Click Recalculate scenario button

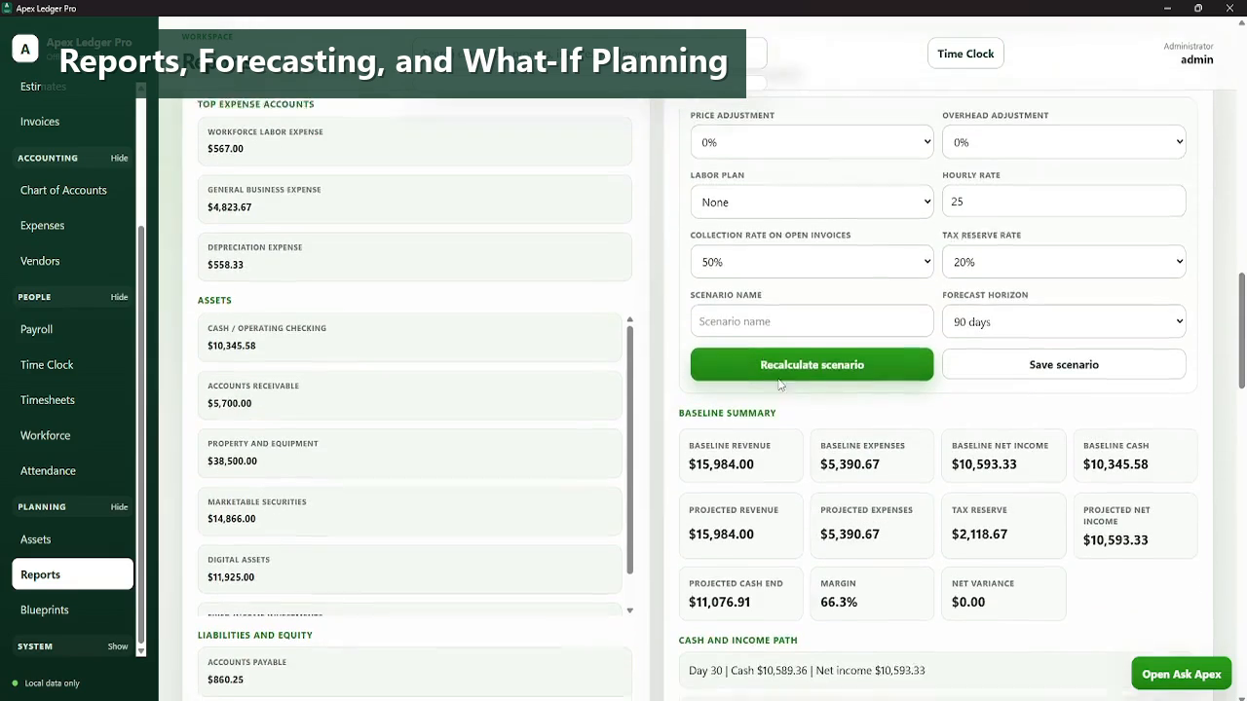812,364
